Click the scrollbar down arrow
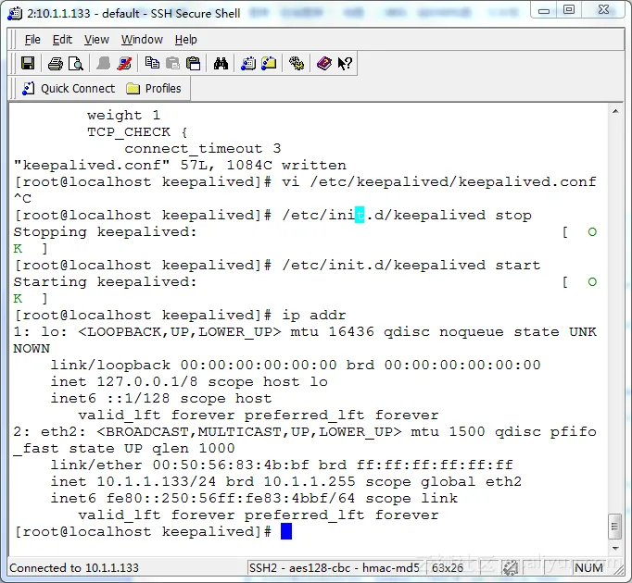The image size is (632, 583). point(615,548)
